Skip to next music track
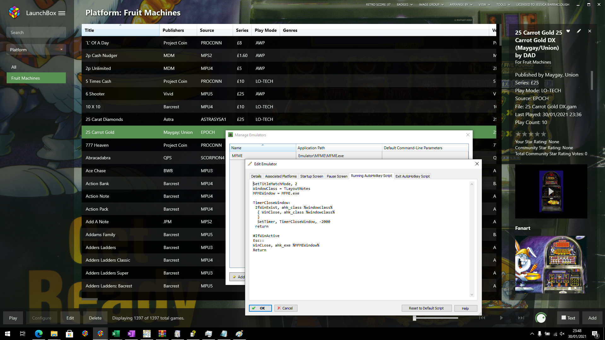The height and width of the screenshot is (340, 605). (521, 318)
